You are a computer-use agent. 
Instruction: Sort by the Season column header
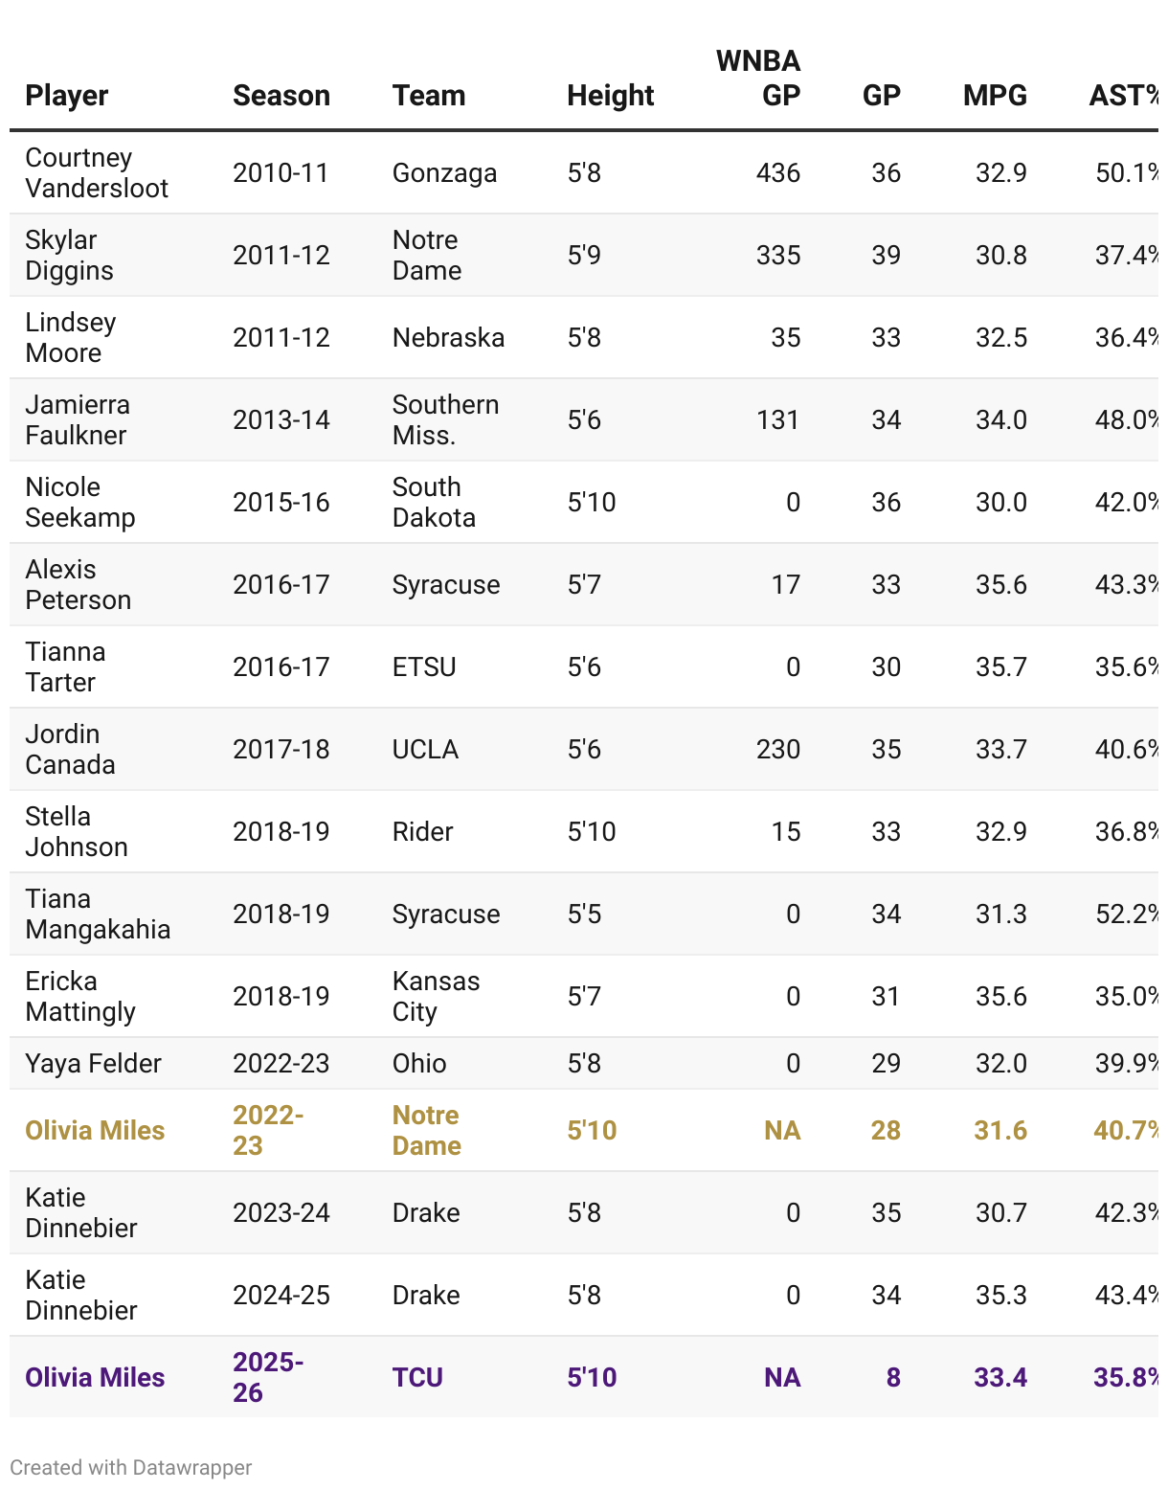pos(281,96)
